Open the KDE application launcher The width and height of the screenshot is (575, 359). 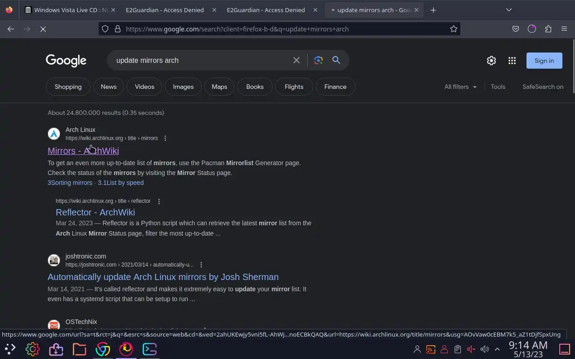[10, 349]
